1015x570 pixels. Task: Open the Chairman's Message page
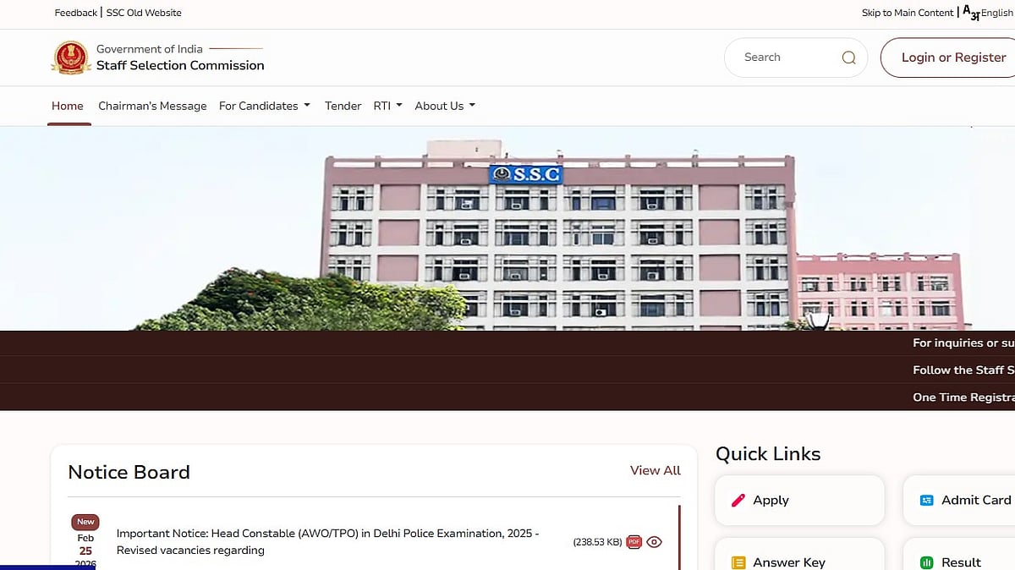point(152,106)
